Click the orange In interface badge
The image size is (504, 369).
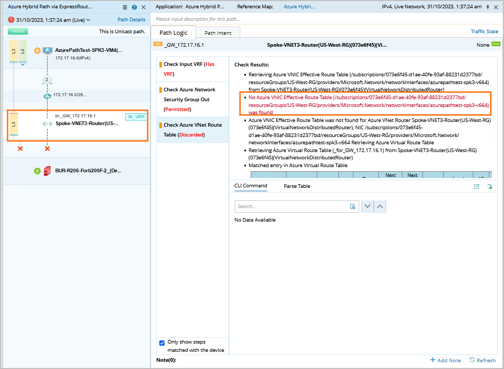tap(158, 44)
